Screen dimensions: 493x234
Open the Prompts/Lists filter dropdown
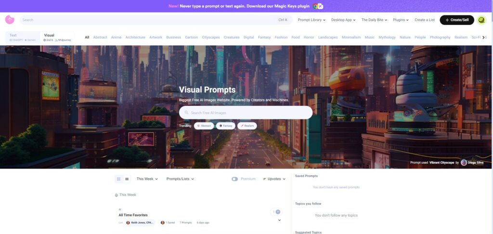180,179
